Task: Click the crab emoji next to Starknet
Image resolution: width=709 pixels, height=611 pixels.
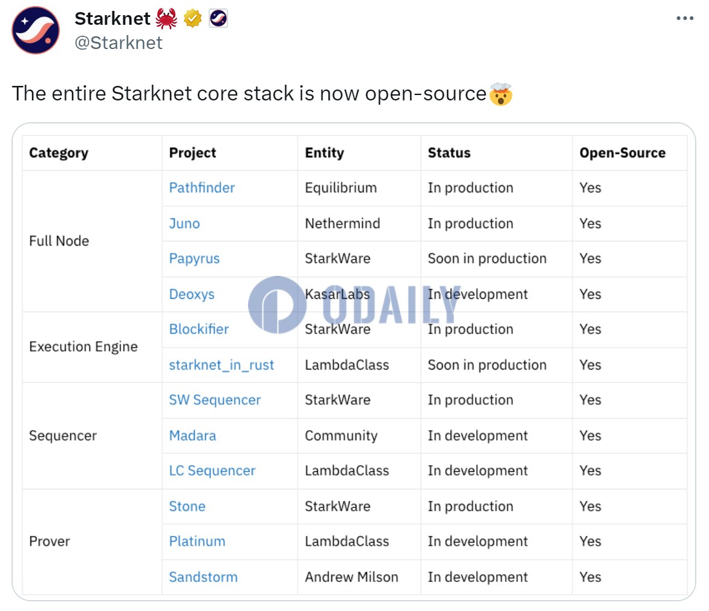Action: click(x=166, y=19)
